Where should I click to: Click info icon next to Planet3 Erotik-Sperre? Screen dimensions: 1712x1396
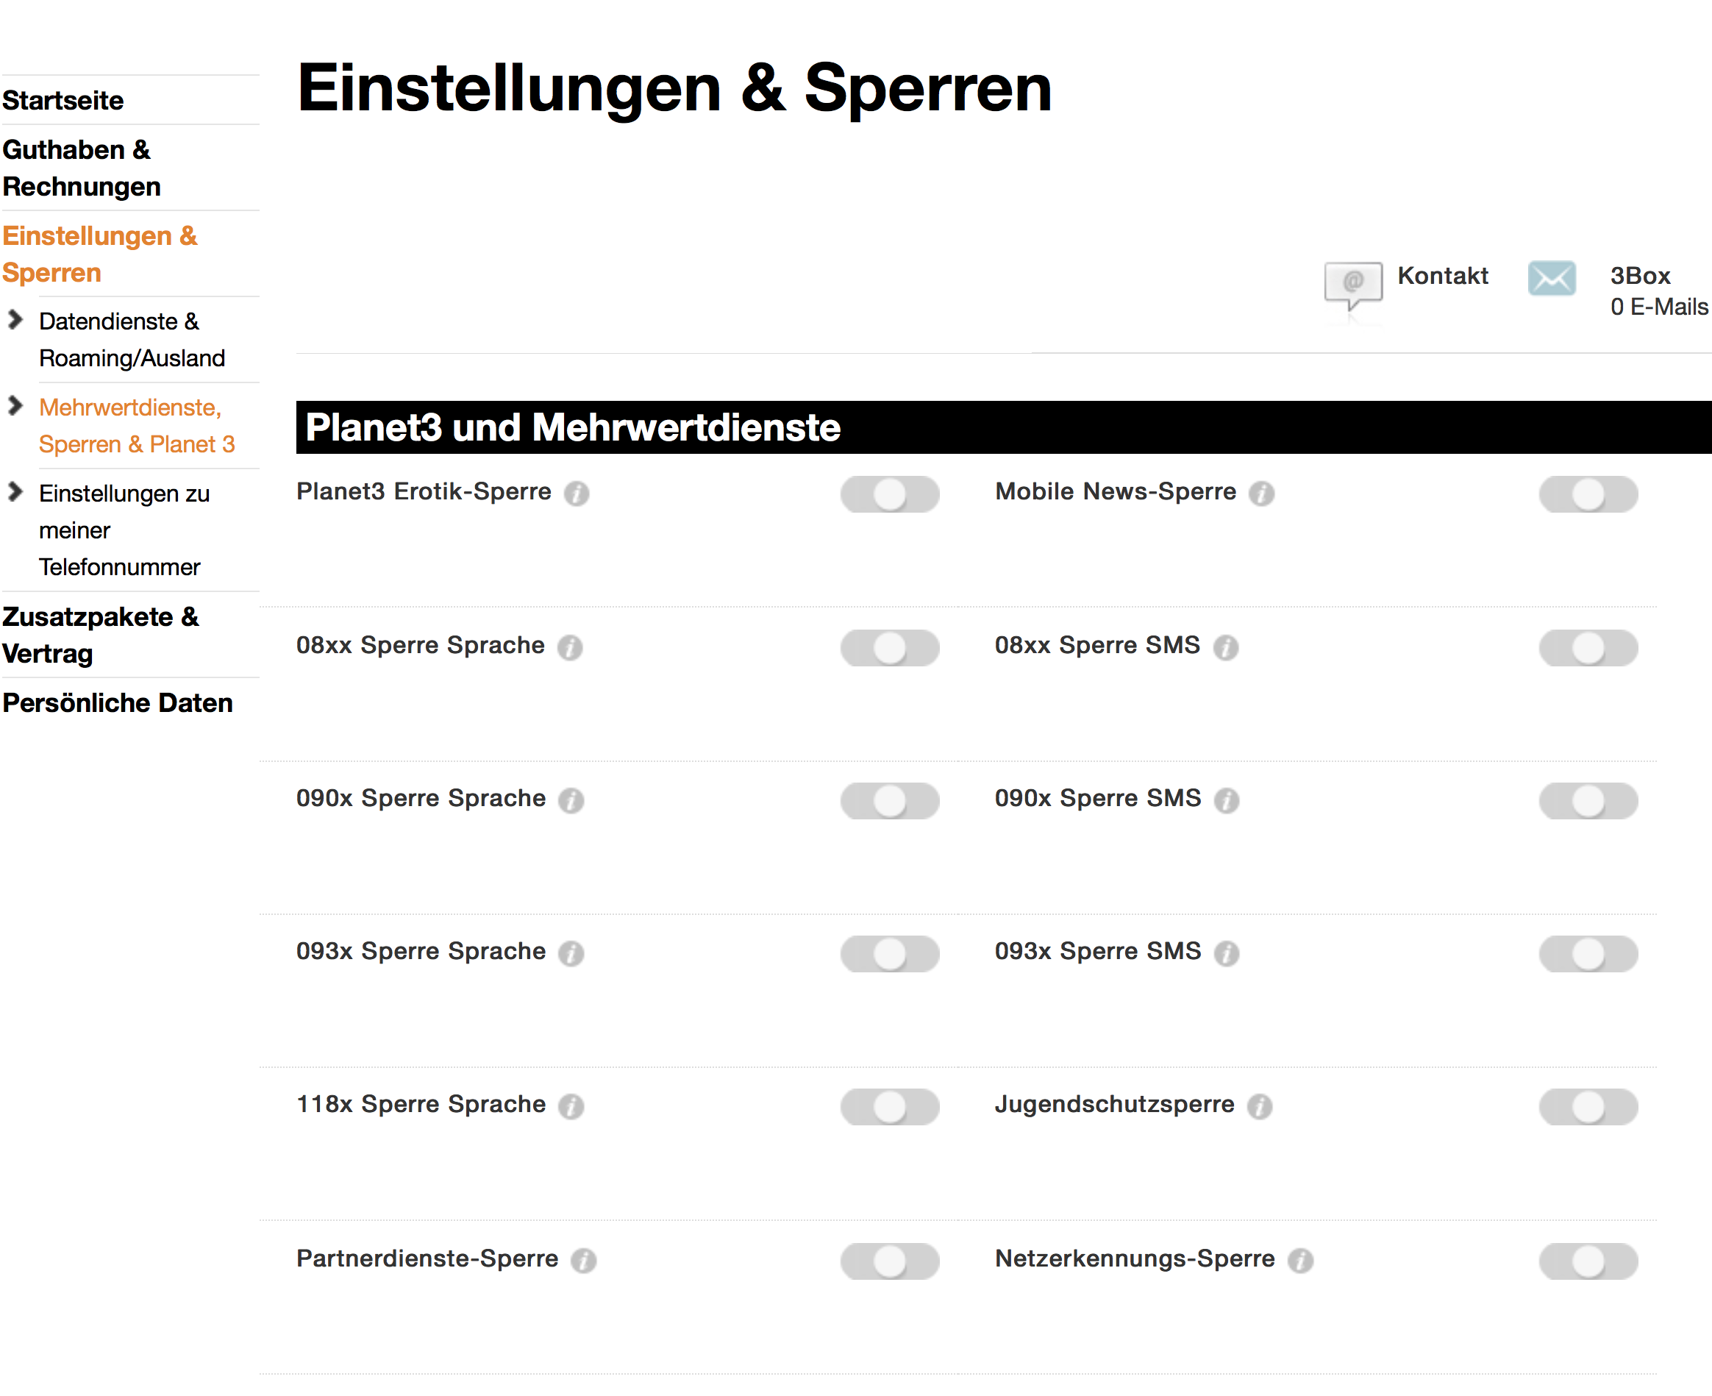(x=576, y=493)
